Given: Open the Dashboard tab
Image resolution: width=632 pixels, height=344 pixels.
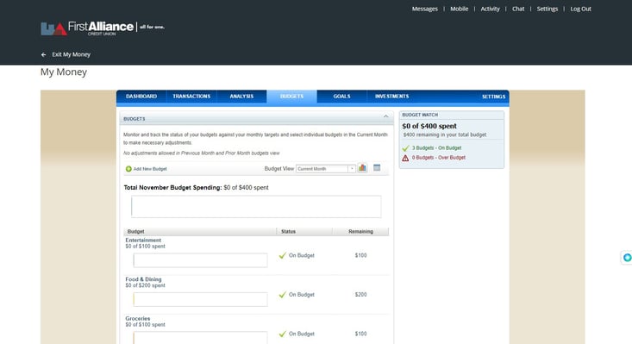Looking at the screenshot, I should 141,97.
